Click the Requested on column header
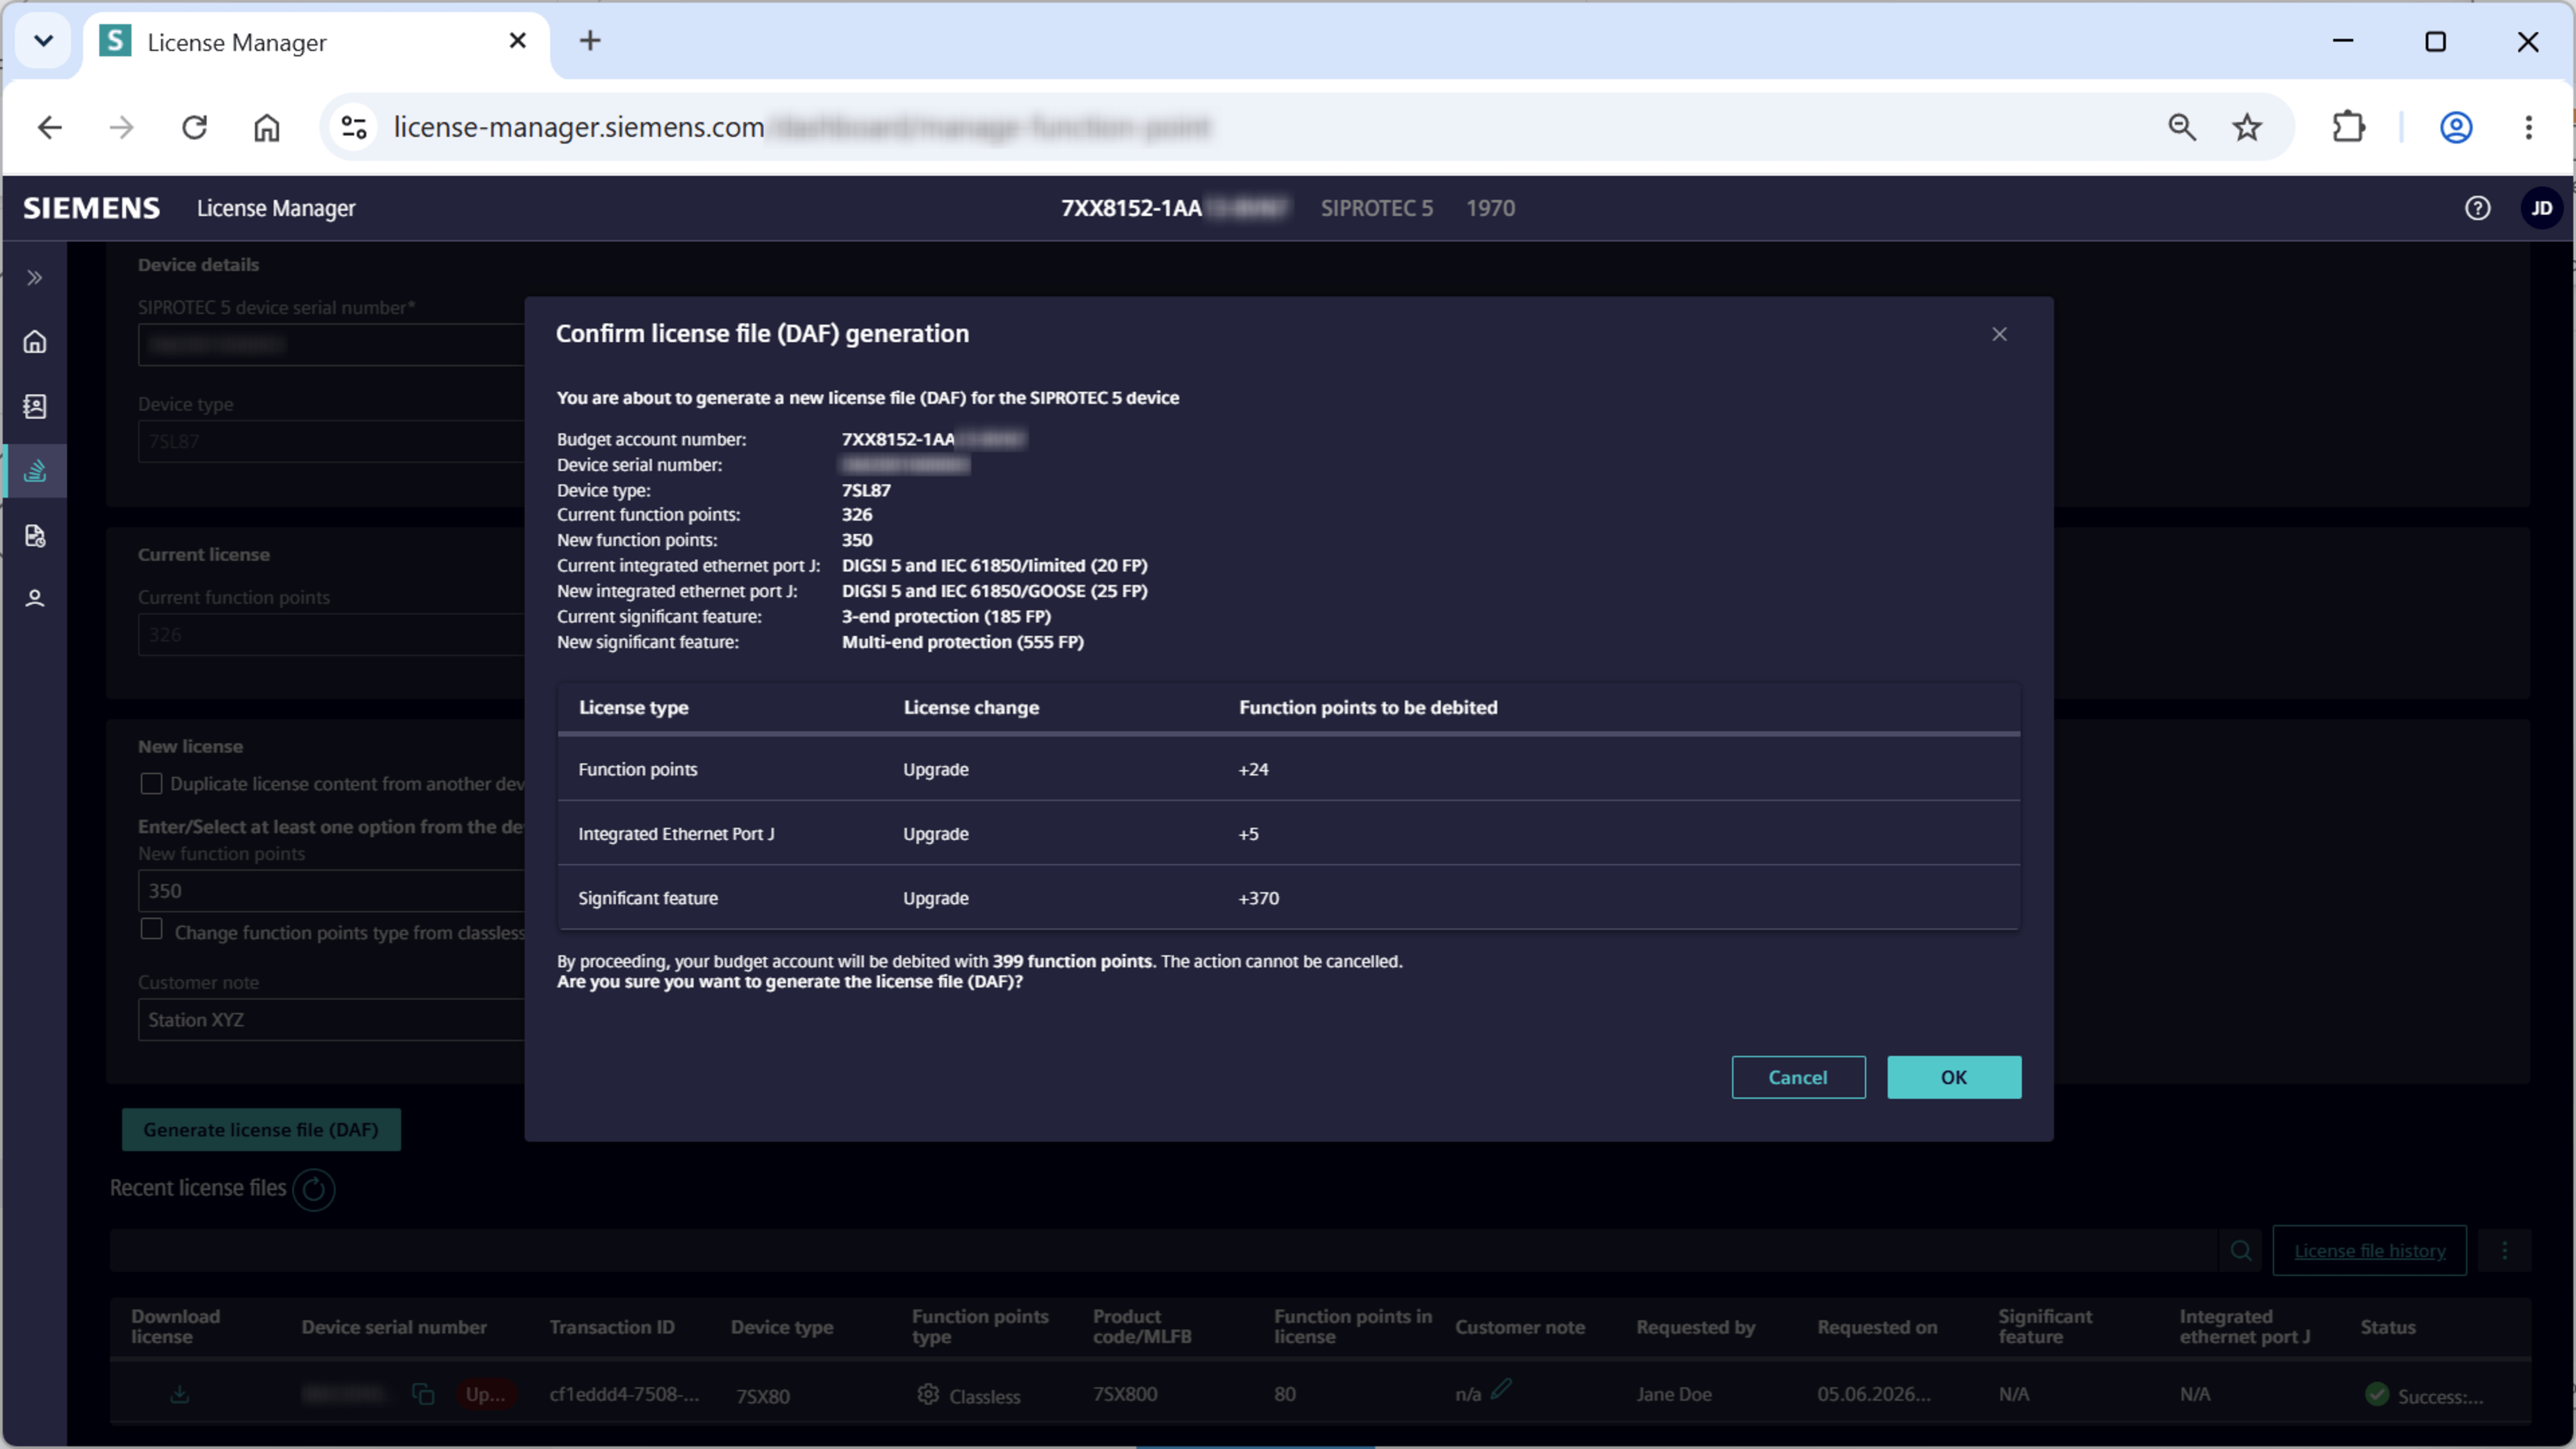This screenshot has height=1449, width=2576. [x=1877, y=1327]
